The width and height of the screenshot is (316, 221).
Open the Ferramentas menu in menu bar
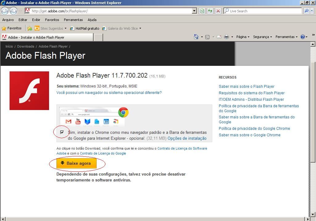pyautogui.click(x=73, y=20)
